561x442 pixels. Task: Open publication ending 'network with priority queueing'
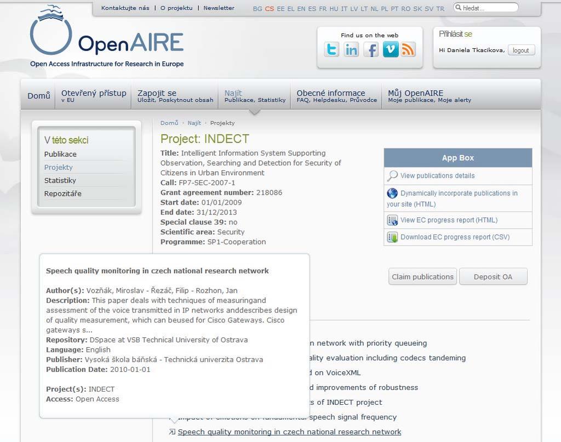pyautogui.click(x=369, y=343)
